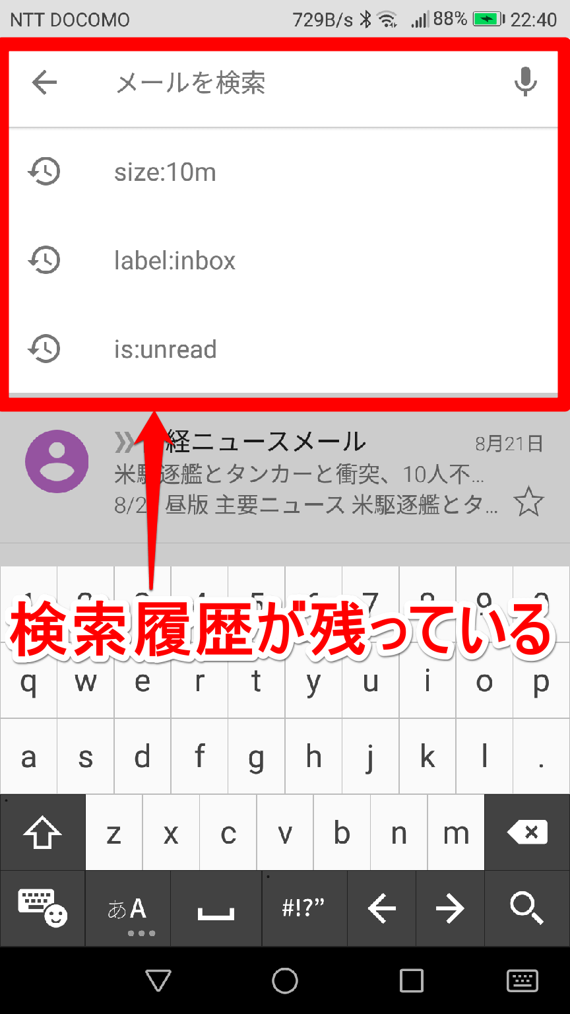
Task: Tap the keyboard search magnifier key
Action: point(527,909)
